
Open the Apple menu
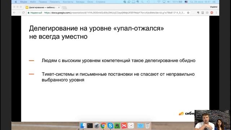[x=16, y=2]
